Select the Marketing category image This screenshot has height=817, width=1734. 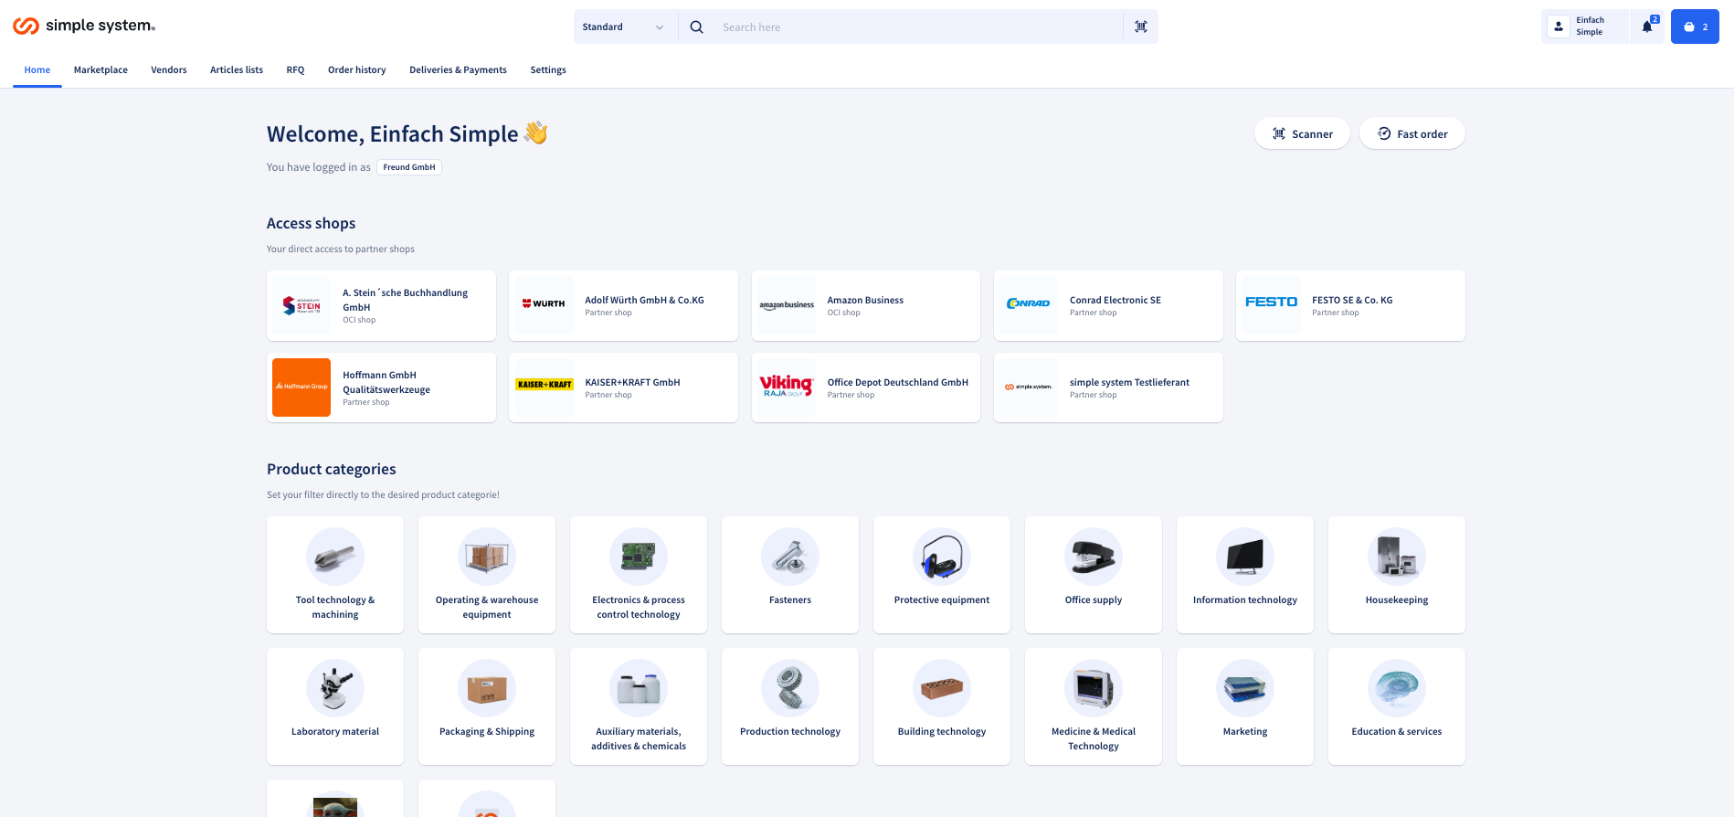1245,688
